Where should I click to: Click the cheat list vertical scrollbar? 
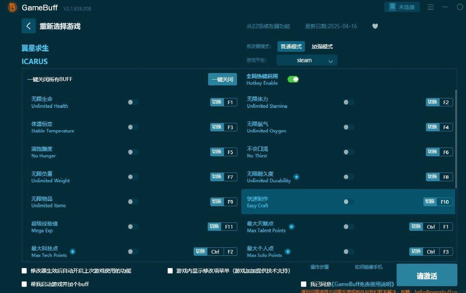[456, 139]
